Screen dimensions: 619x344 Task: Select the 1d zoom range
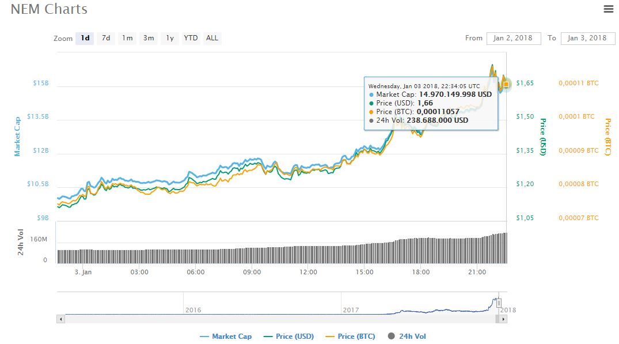[x=85, y=38]
